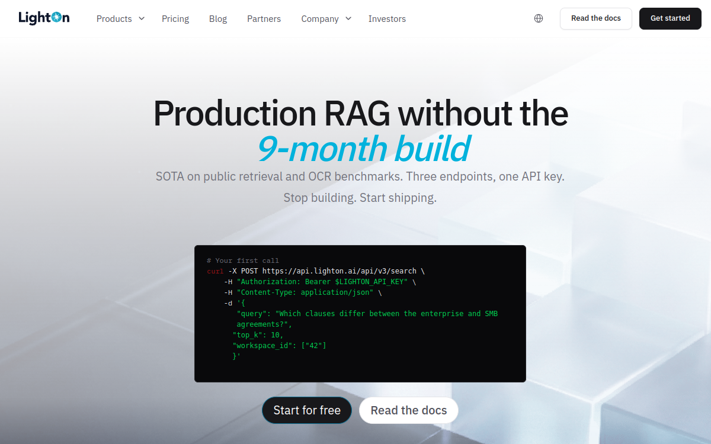Open the Blog link
This screenshot has height=444, width=711.
coord(218,19)
